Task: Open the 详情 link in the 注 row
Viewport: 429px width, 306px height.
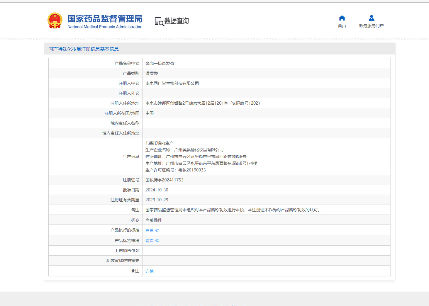Action: click(x=150, y=271)
